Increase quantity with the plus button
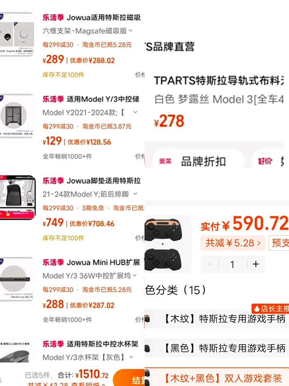The image size is (289, 386). point(256,264)
